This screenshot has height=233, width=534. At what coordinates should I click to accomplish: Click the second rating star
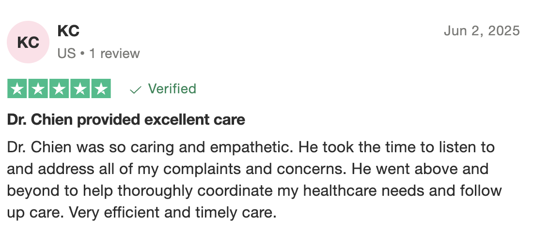tap(38, 89)
